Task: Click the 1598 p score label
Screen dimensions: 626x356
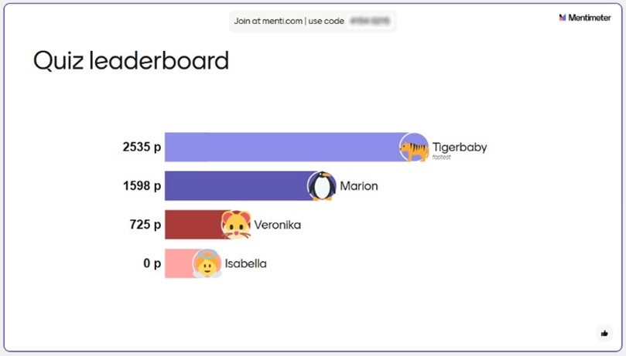Action: [142, 185]
